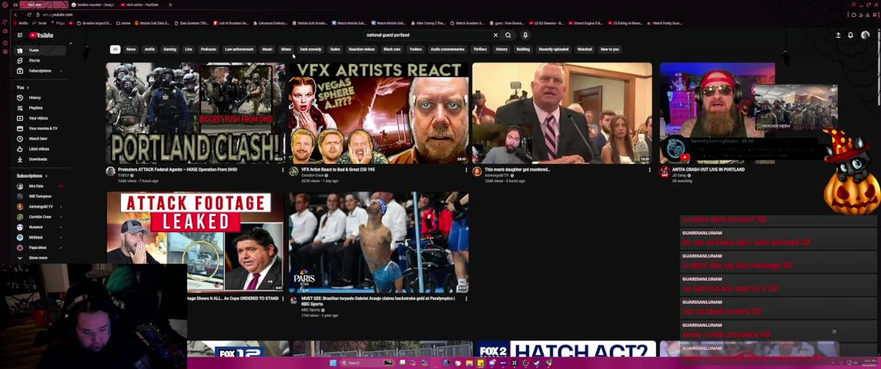Open the notifications bell

tap(850, 35)
